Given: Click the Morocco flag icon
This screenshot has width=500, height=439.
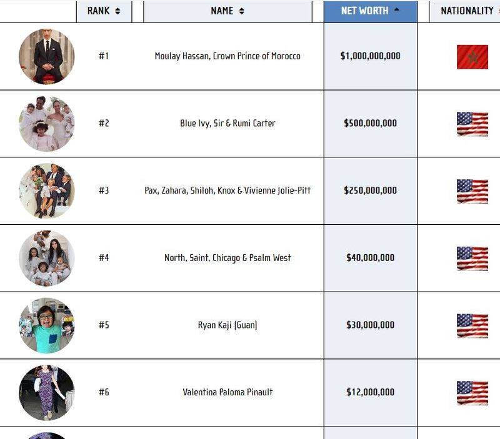Looking at the screenshot, I should tap(472, 57).
